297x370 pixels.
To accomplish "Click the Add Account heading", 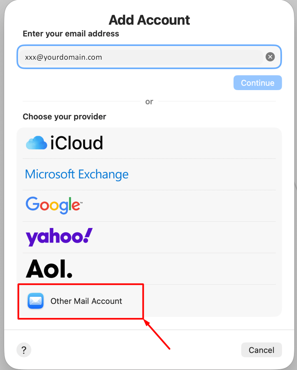I will tap(149, 20).
